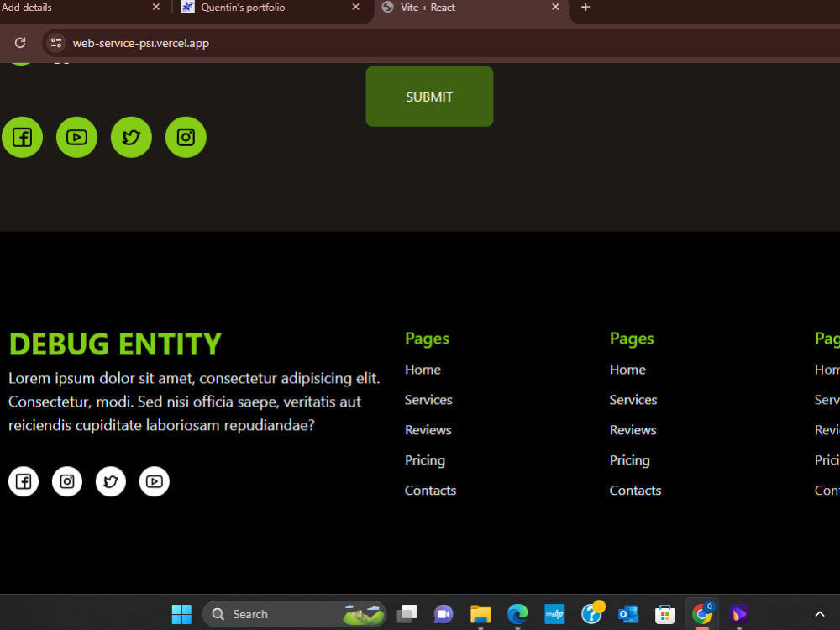Switch to Chrome on the taskbar

[x=701, y=614]
